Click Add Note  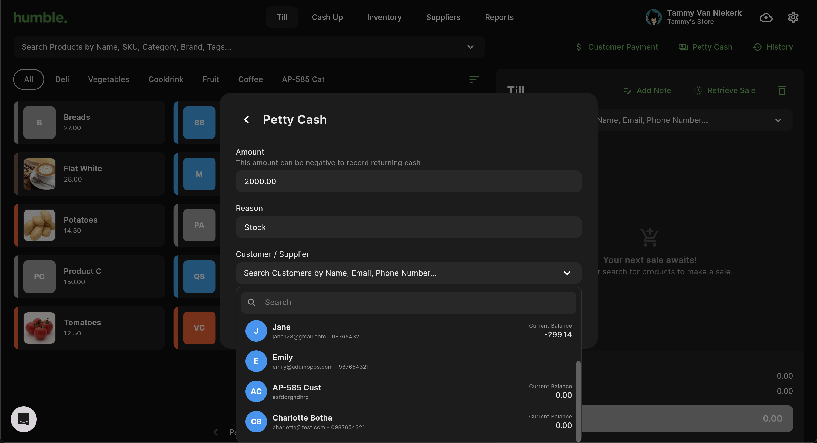pos(647,91)
